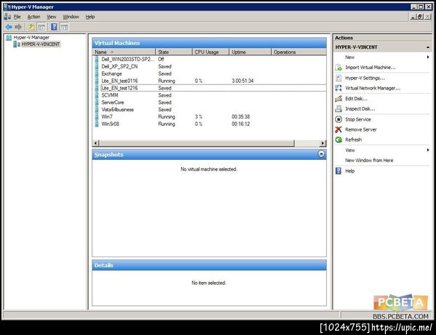Click the Edit Disk icon
Screen dimensions: 436x335
(x=339, y=99)
